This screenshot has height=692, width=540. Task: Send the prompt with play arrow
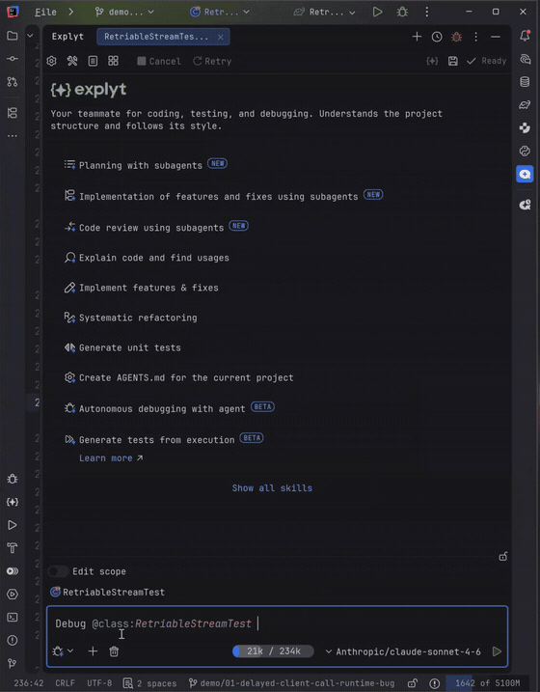click(x=497, y=651)
